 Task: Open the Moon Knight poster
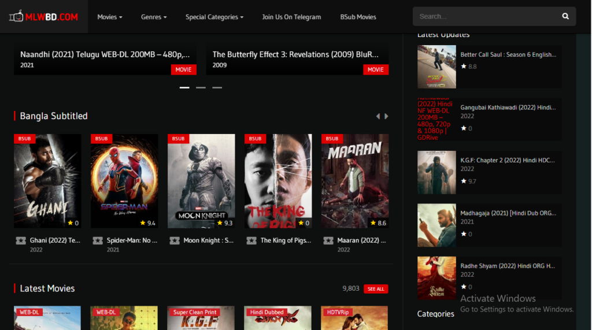pyautogui.click(x=201, y=181)
